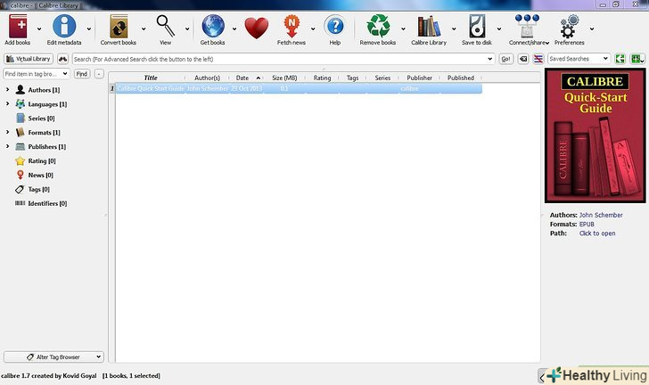Click the Connect/share icon
This screenshot has width=649, height=385.
click(x=527, y=26)
